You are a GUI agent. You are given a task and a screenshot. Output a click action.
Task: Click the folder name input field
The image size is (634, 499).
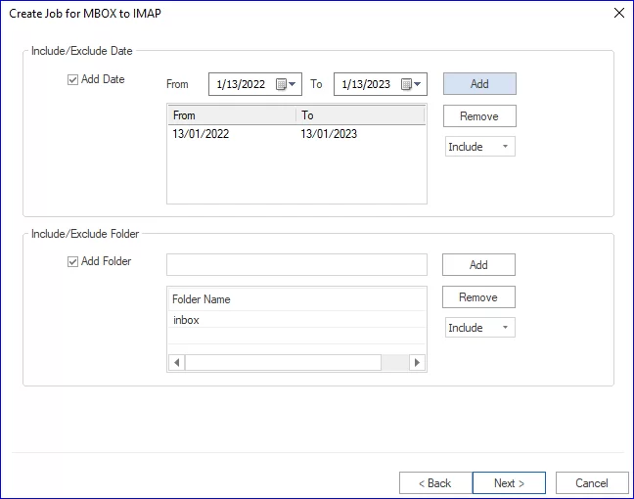click(x=296, y=265)
